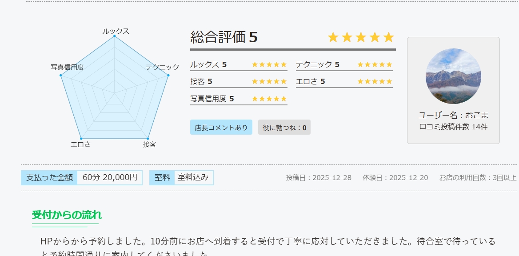The width and height of the screenshot is (519, 256).
Task: Click the radar chart テクニック axis label
Action: [162, 67]
